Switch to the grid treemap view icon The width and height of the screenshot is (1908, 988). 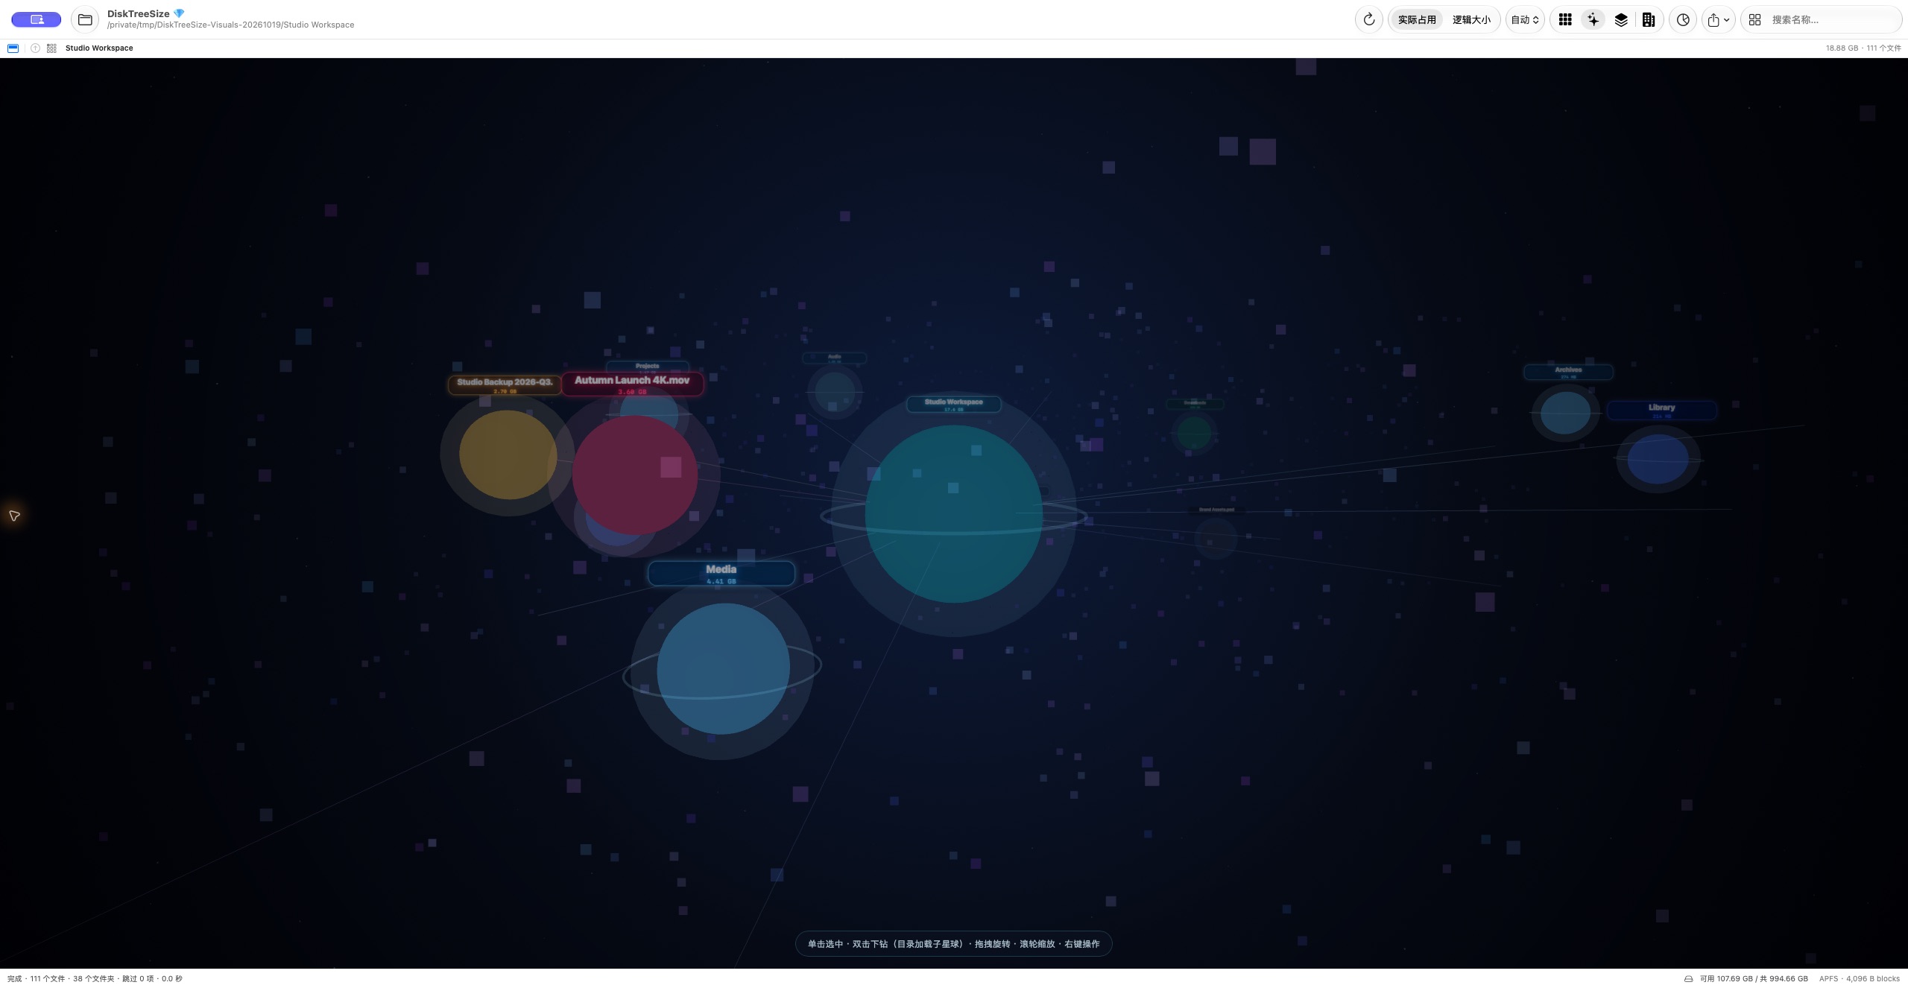click(x=1565, y=19)
